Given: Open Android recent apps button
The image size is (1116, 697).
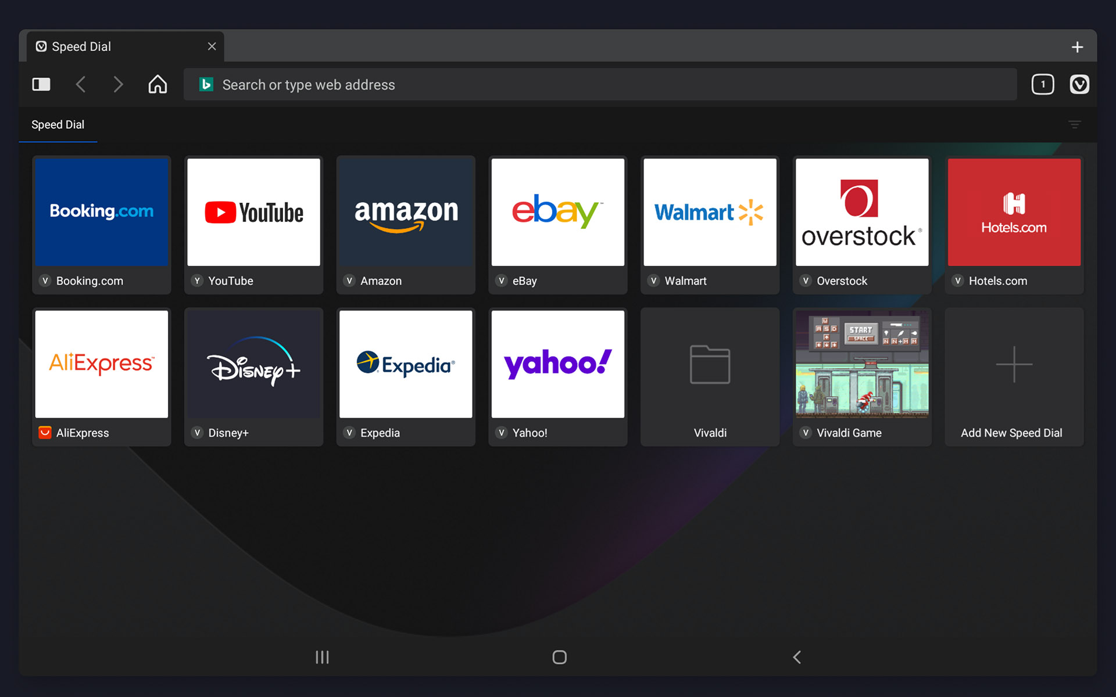Looking at the screenshot, I should [x=322, y=657].
